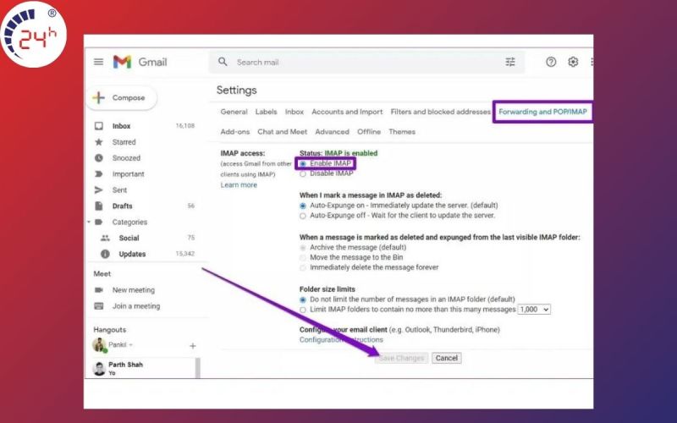Open the Configuration instructions link
The height and width of the screenshot is (423, 677).
coord(341,340)
